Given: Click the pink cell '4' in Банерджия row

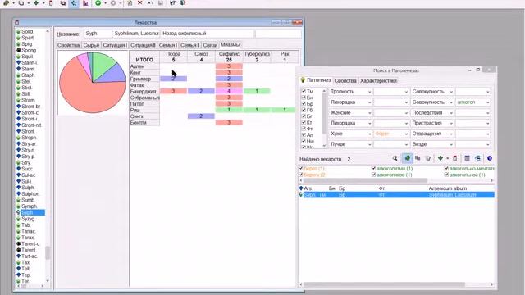Looking at the screenshot, I should point(229,91).
